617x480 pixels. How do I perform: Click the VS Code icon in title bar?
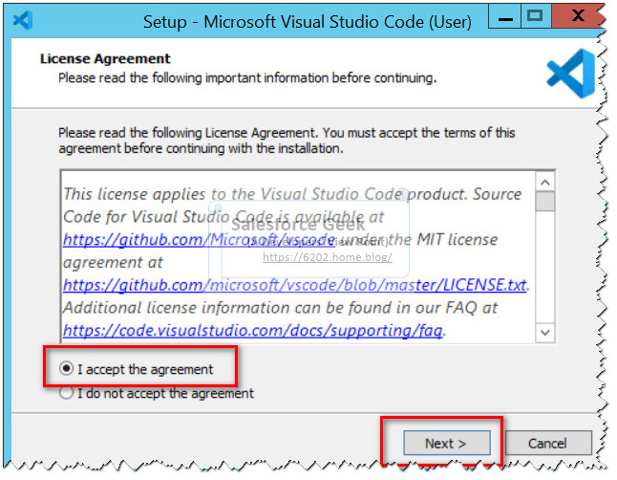click(25, 19)
